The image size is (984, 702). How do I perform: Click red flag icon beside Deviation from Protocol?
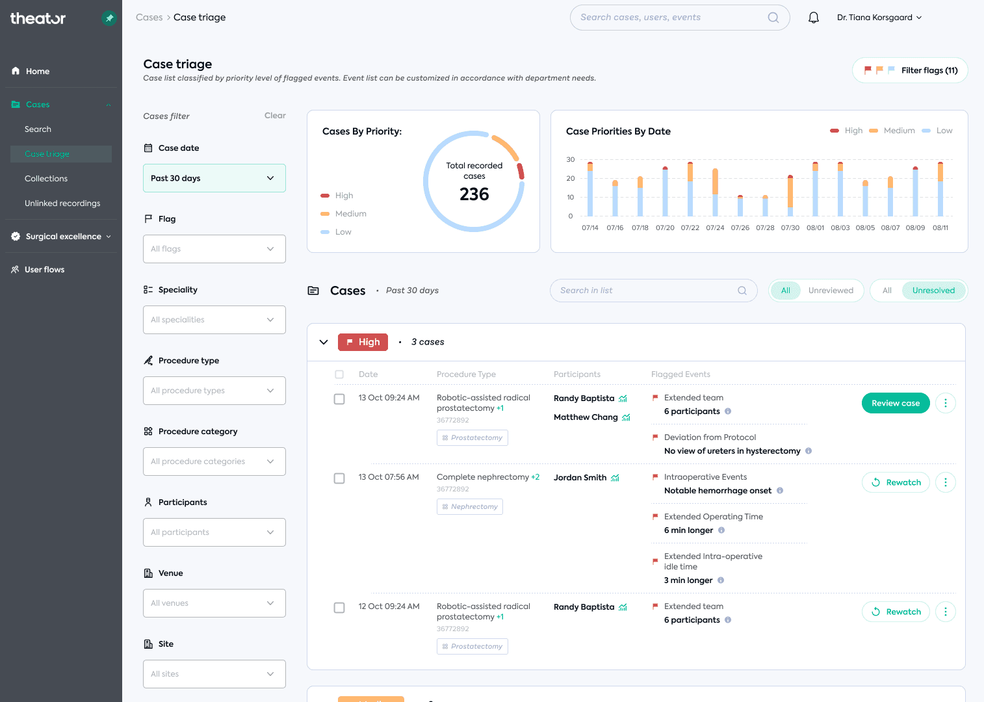point(655,437)
